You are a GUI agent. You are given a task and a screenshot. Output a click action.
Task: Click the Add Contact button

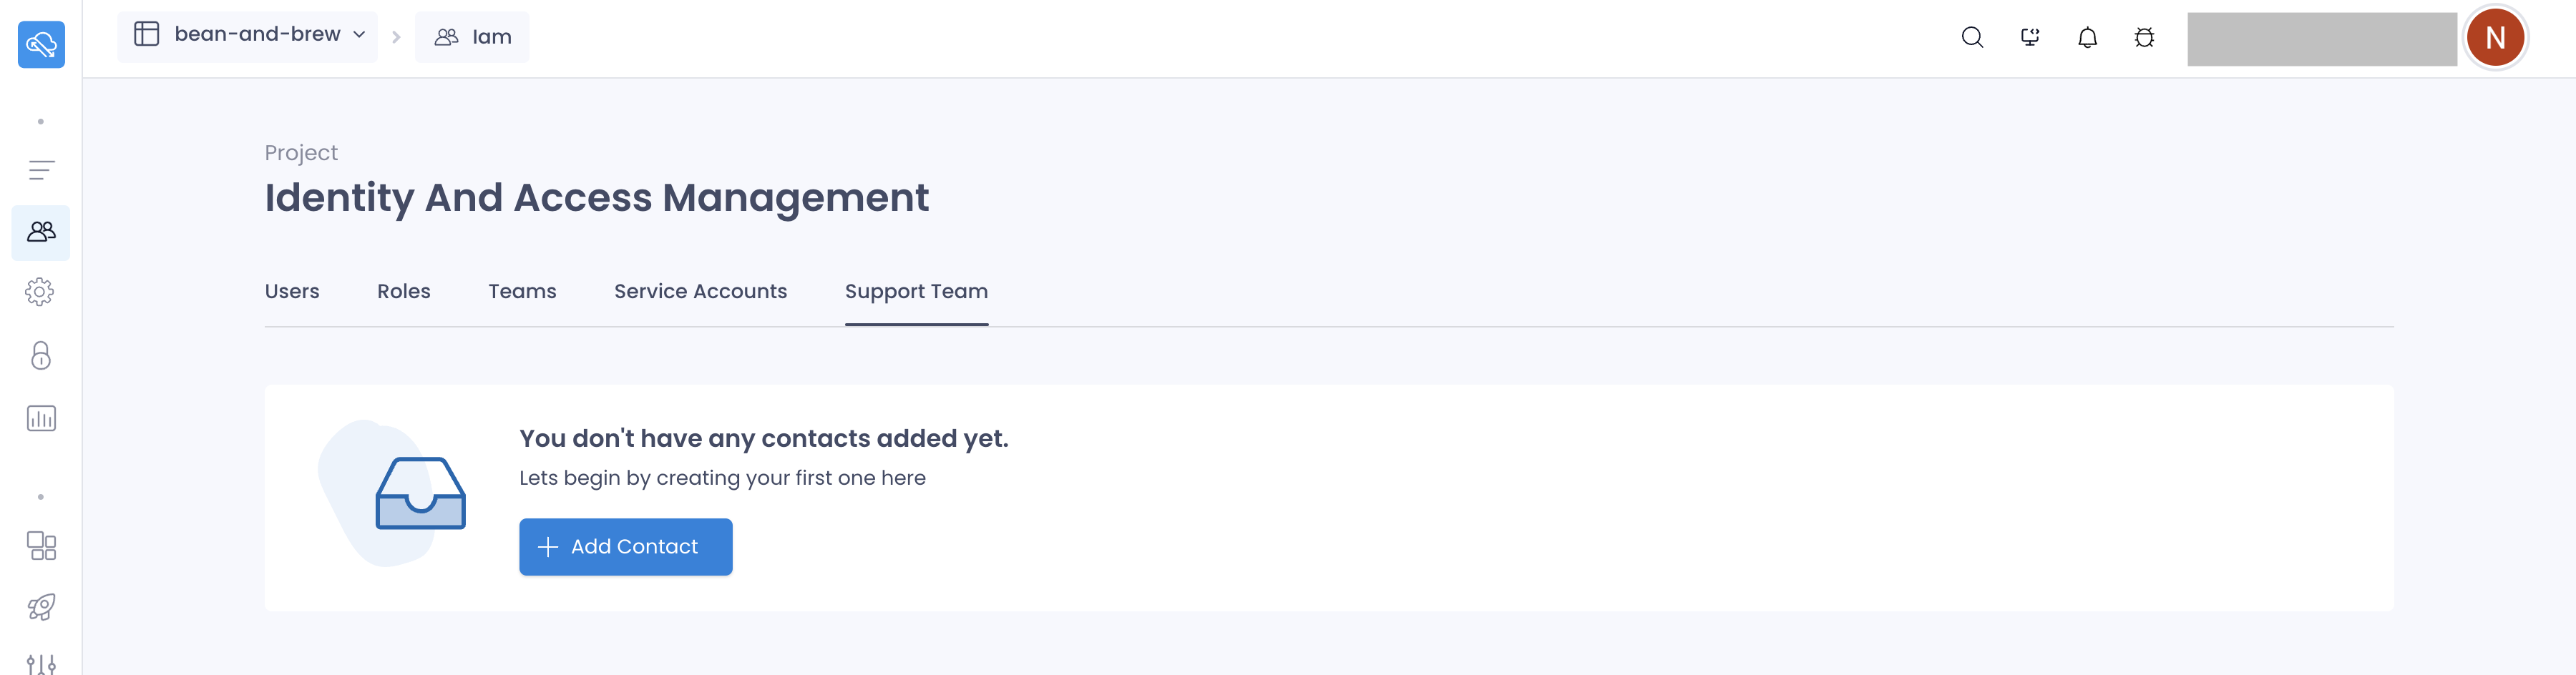tap(625, 546)
